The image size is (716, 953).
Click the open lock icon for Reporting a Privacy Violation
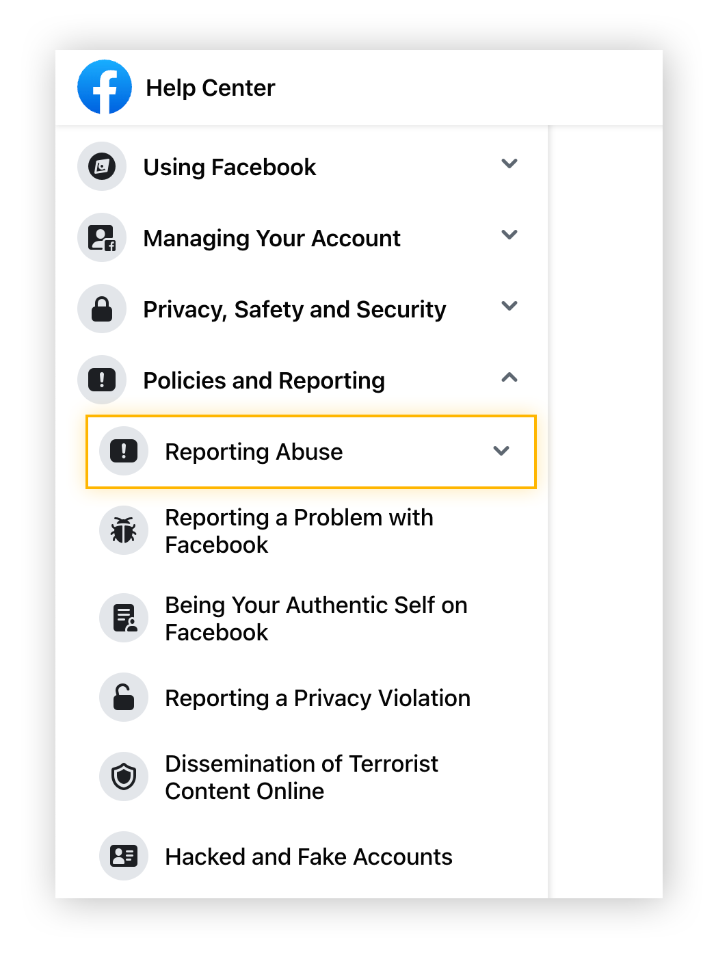[x=124, y=697]
